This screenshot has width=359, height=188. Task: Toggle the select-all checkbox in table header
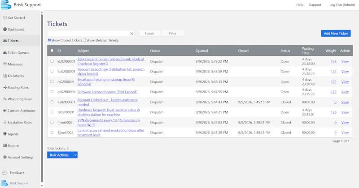[52, 51]
